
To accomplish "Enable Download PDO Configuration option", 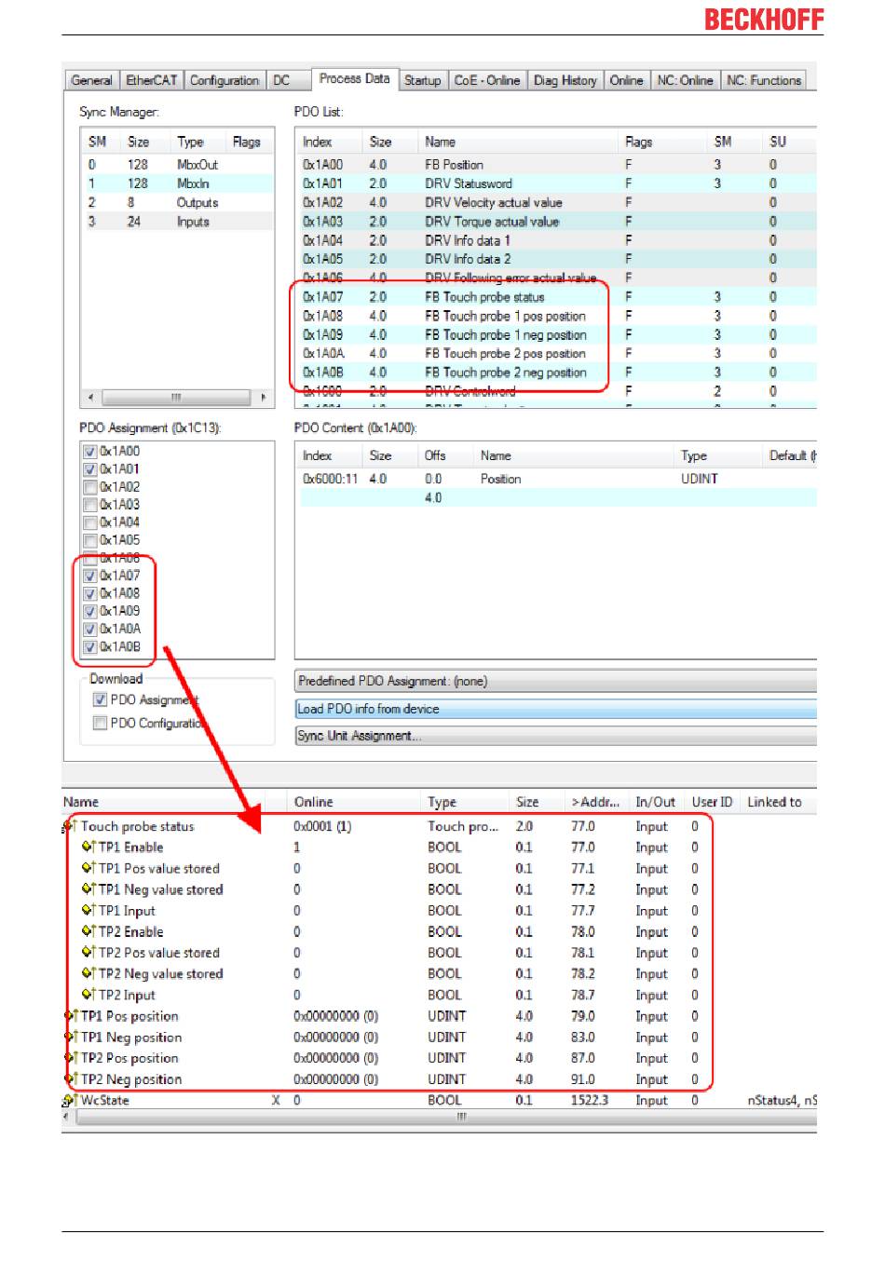I will pyautogui.click(x=100, y=723).
